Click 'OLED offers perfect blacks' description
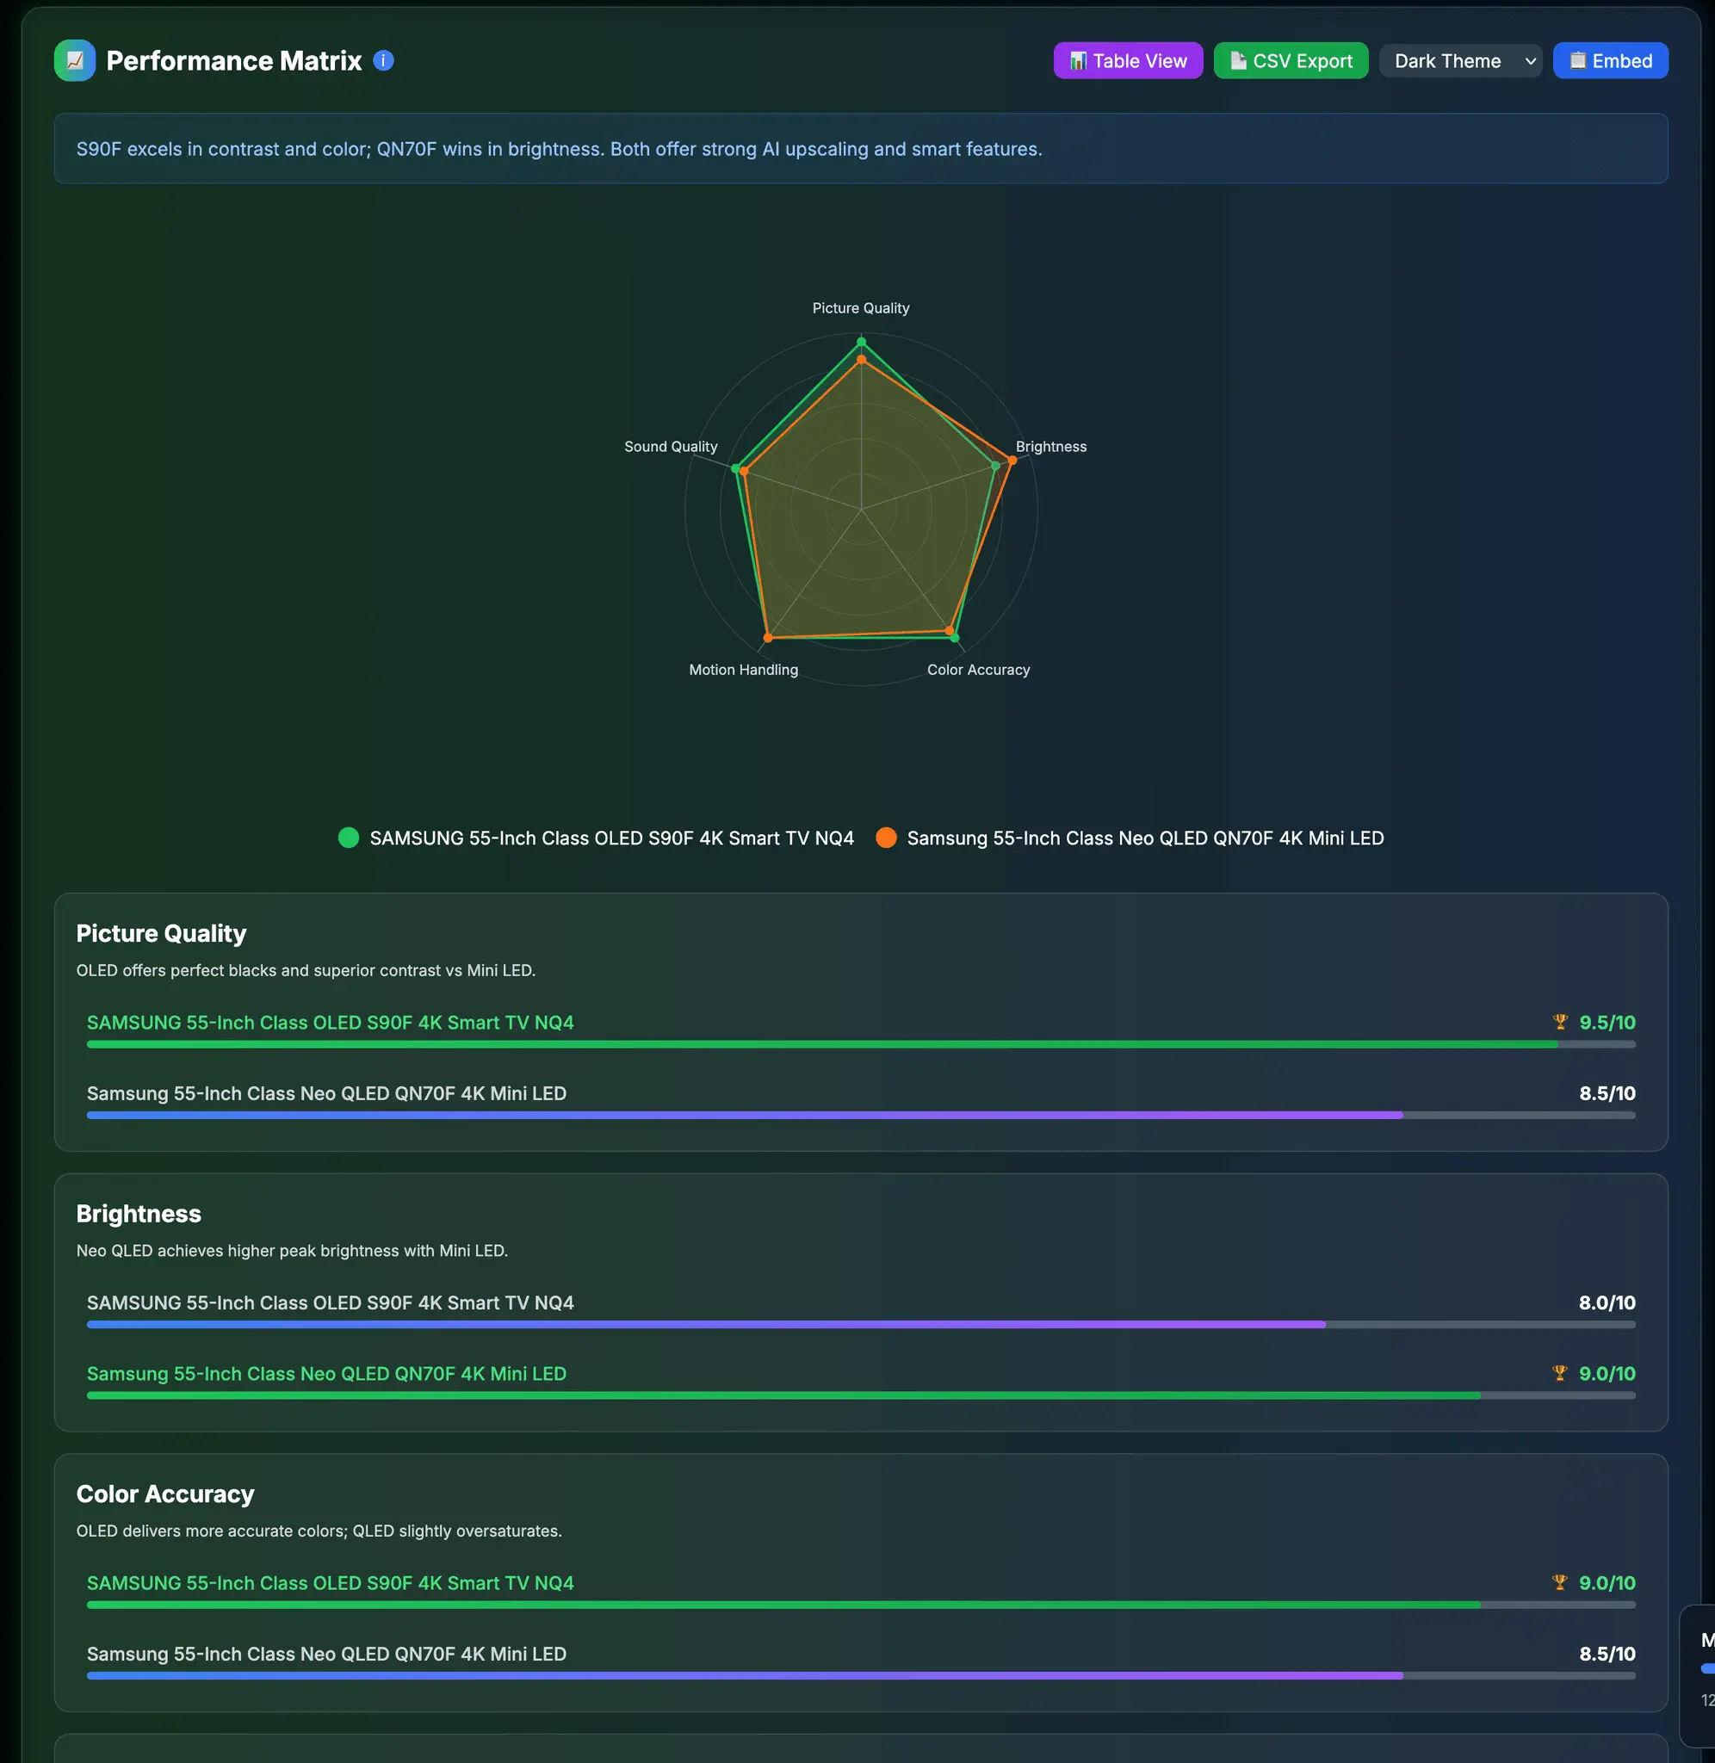 tap(306, 971)
